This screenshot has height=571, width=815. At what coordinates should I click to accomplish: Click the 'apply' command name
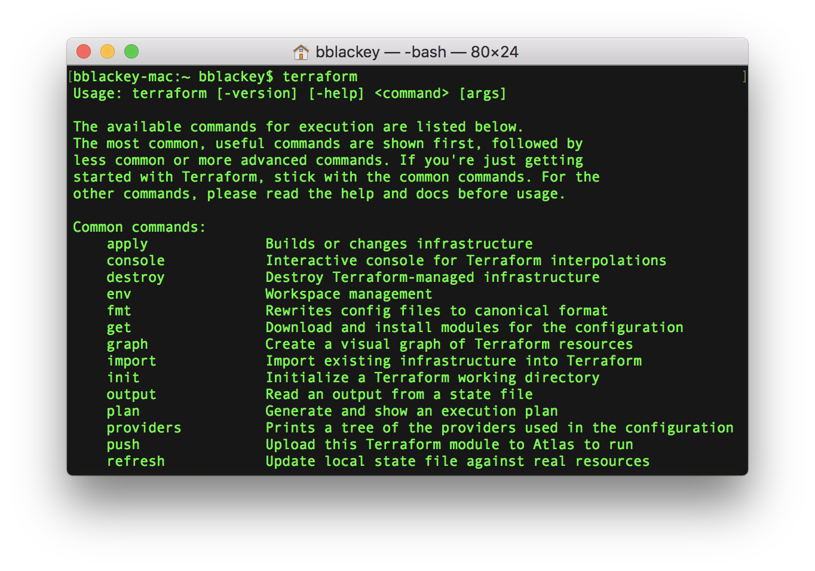click(x=127, y=244)
